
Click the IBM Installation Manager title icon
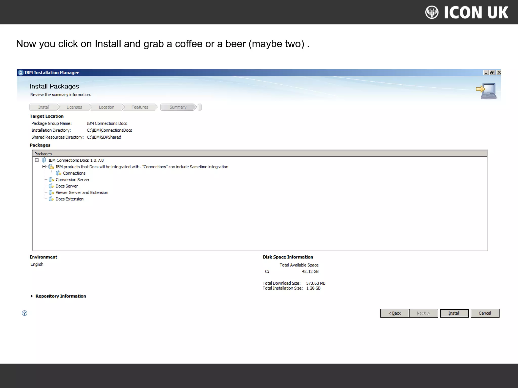[21, 72]
